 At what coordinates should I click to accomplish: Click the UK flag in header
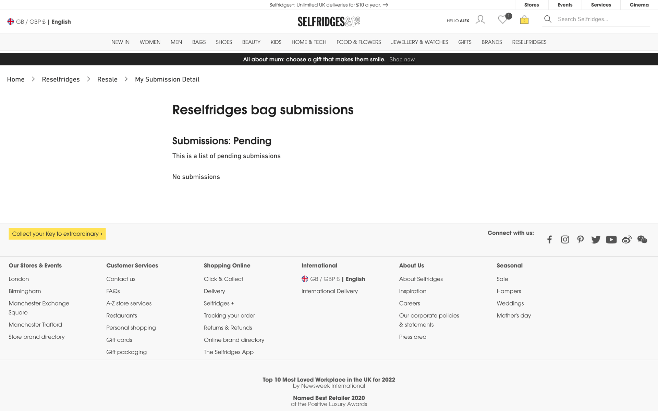pyautogui.click(x=11, y=22)
